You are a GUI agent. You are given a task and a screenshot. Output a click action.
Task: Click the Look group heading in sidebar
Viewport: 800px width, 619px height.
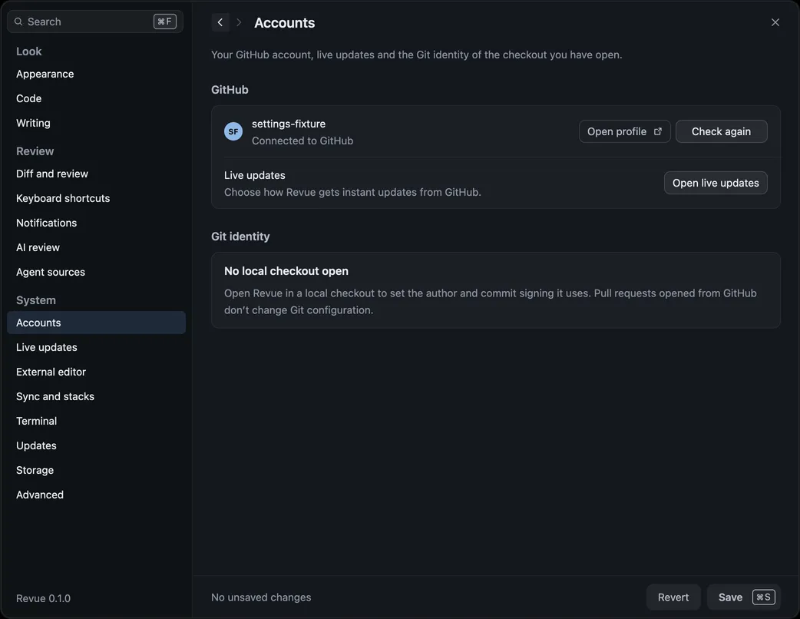[28, 51]
